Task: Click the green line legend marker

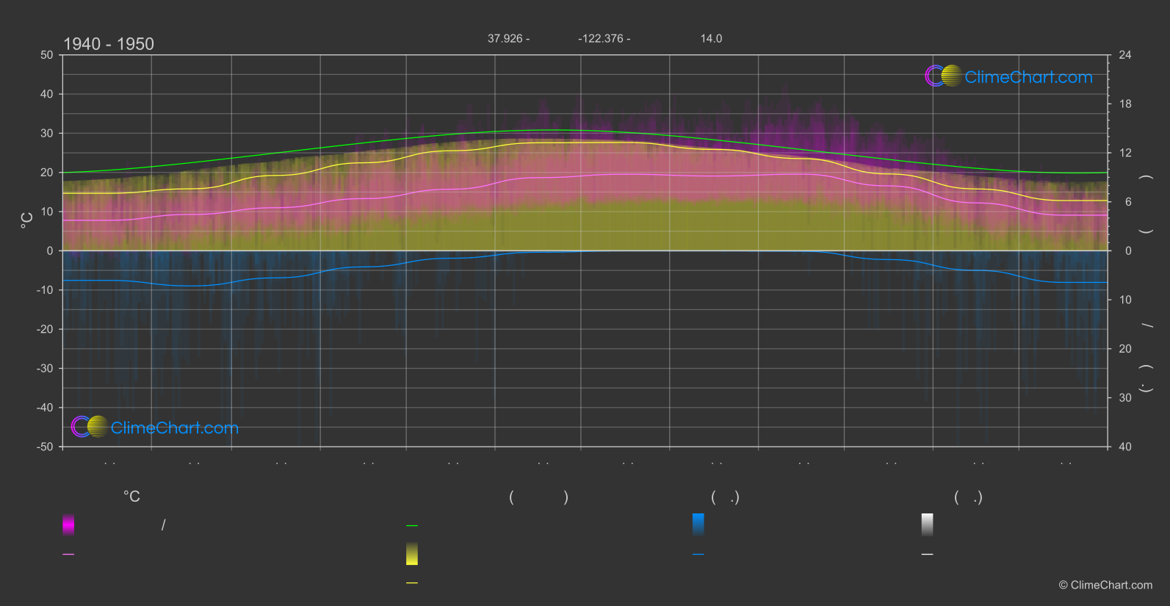Action: (412, 526)
